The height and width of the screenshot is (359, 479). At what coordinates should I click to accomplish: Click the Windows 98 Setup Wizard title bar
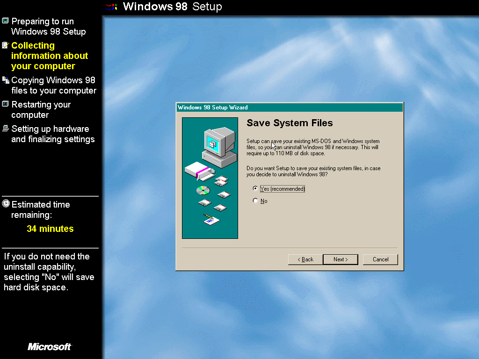(x=290, y=108)
